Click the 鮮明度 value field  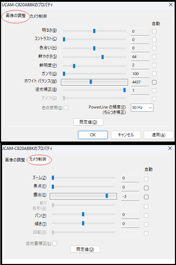point(140,65)
